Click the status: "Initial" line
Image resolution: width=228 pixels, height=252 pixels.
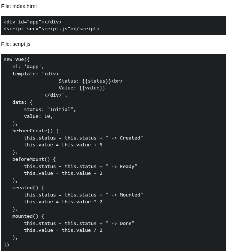[x=50, y=110]
